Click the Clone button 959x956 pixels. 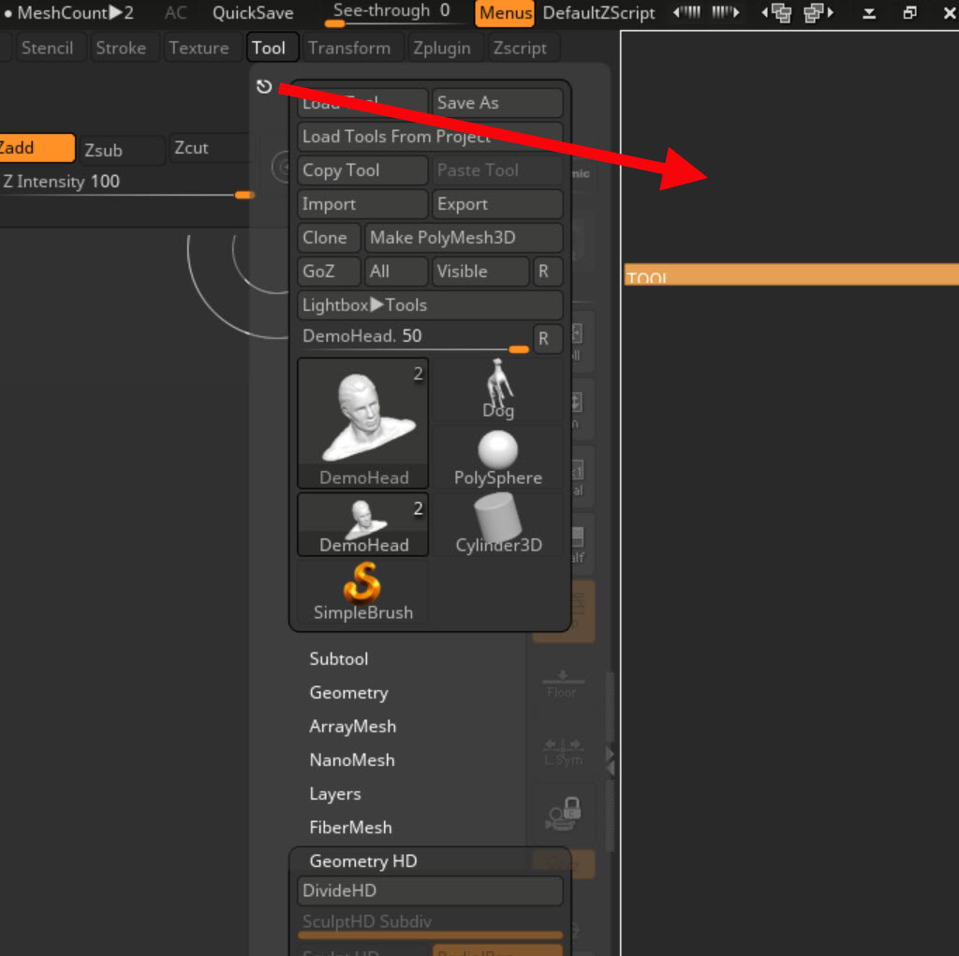(329, 237)
